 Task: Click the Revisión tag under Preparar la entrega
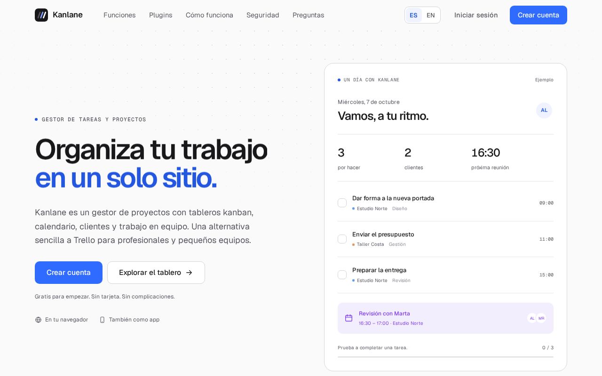pyautogui.click(x=401, y=281)
